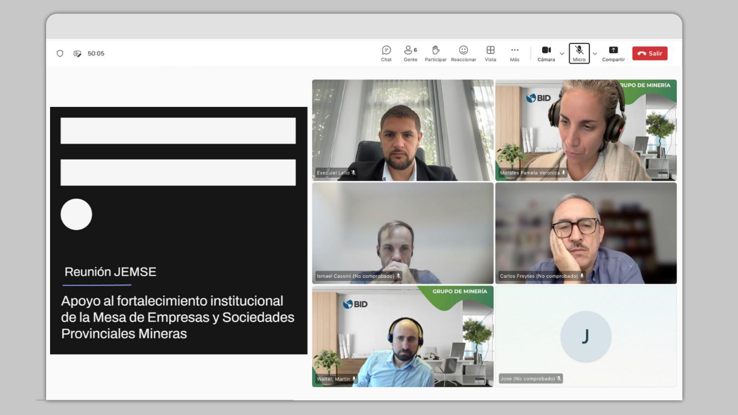Toggle the Cámara video button
Screen dimensions: 738x415
[x=546, y=53]
